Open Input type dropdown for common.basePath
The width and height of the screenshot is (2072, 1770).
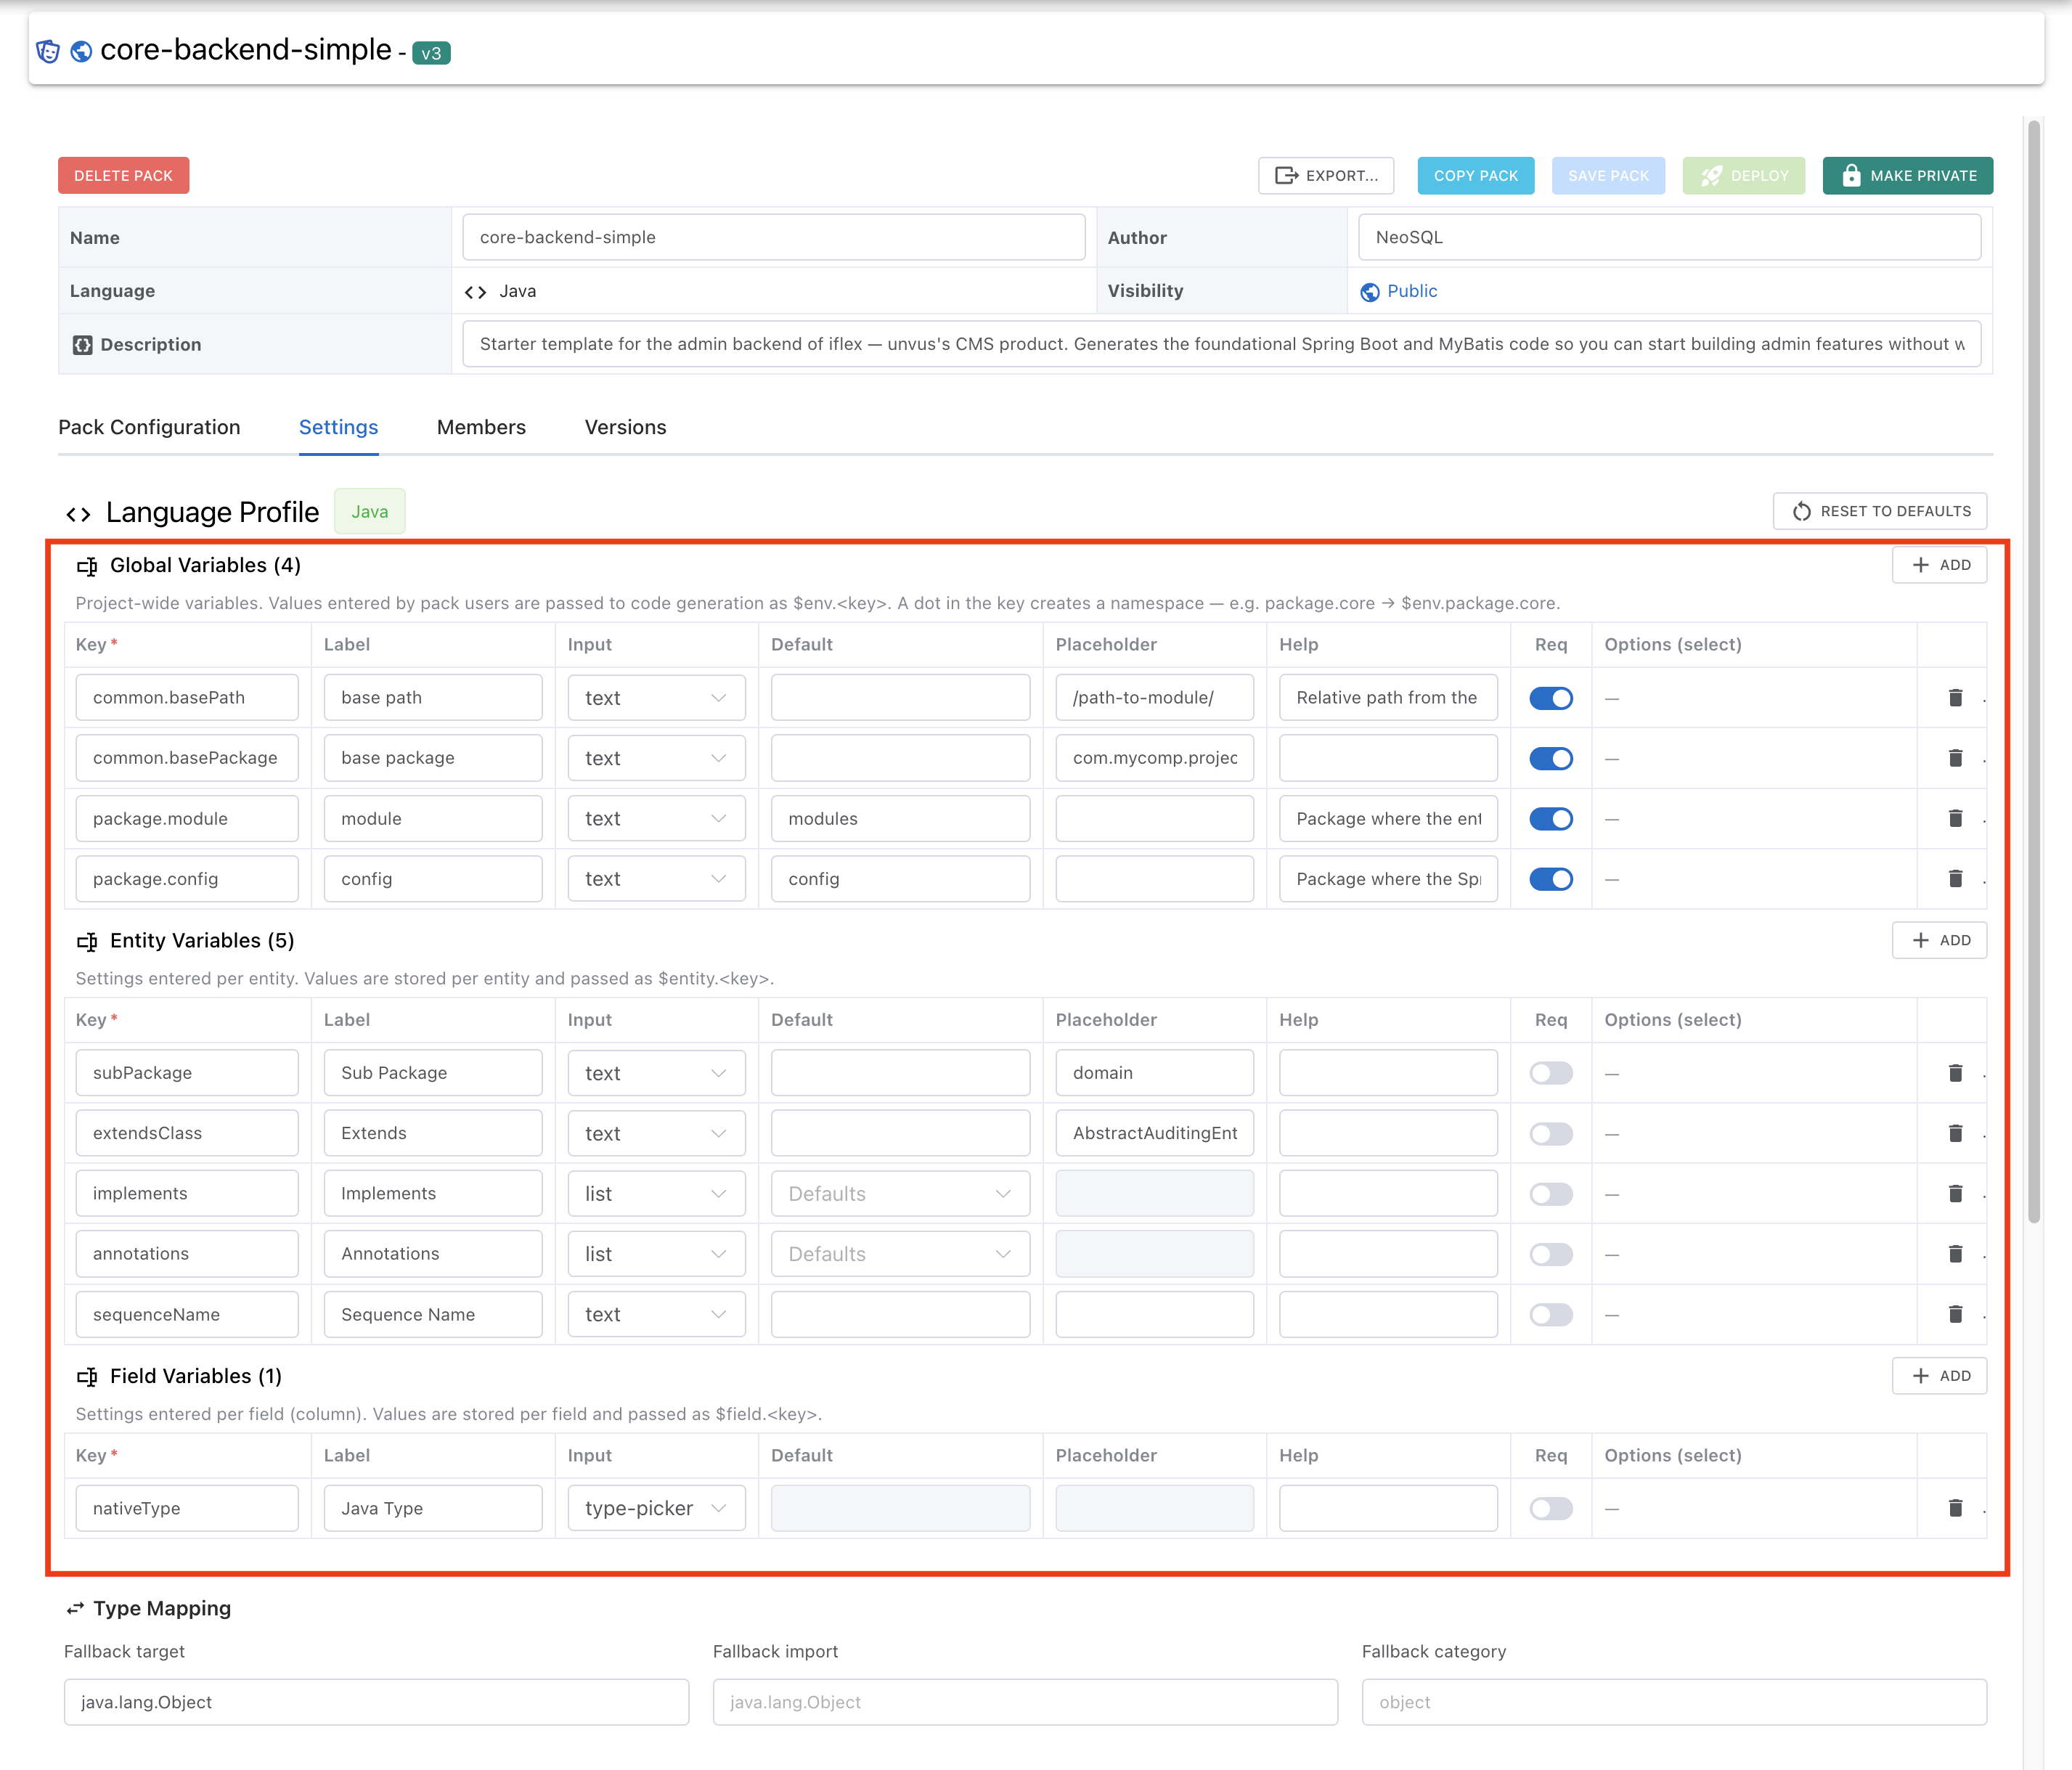click(x=656, y=698)
